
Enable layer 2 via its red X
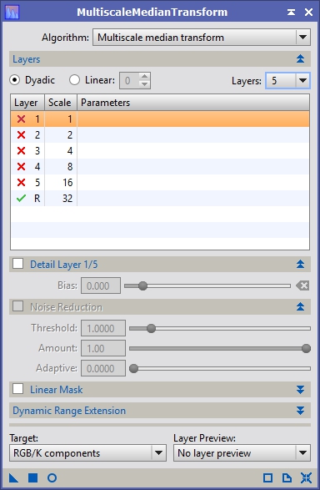pos(21,135)
